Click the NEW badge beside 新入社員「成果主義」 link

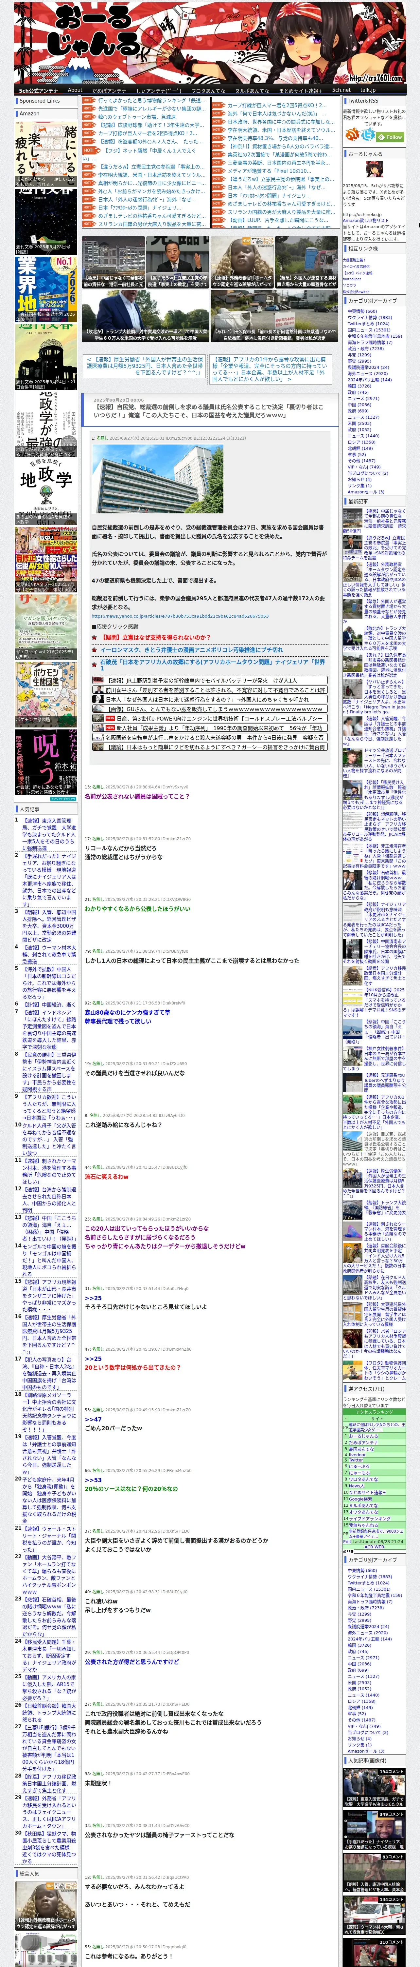tap(110, 728)
